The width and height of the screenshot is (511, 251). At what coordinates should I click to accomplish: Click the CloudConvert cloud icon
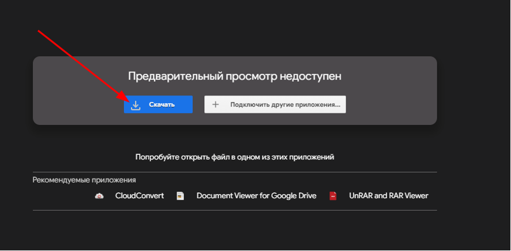pyautogui.click(x=99, y=196)
